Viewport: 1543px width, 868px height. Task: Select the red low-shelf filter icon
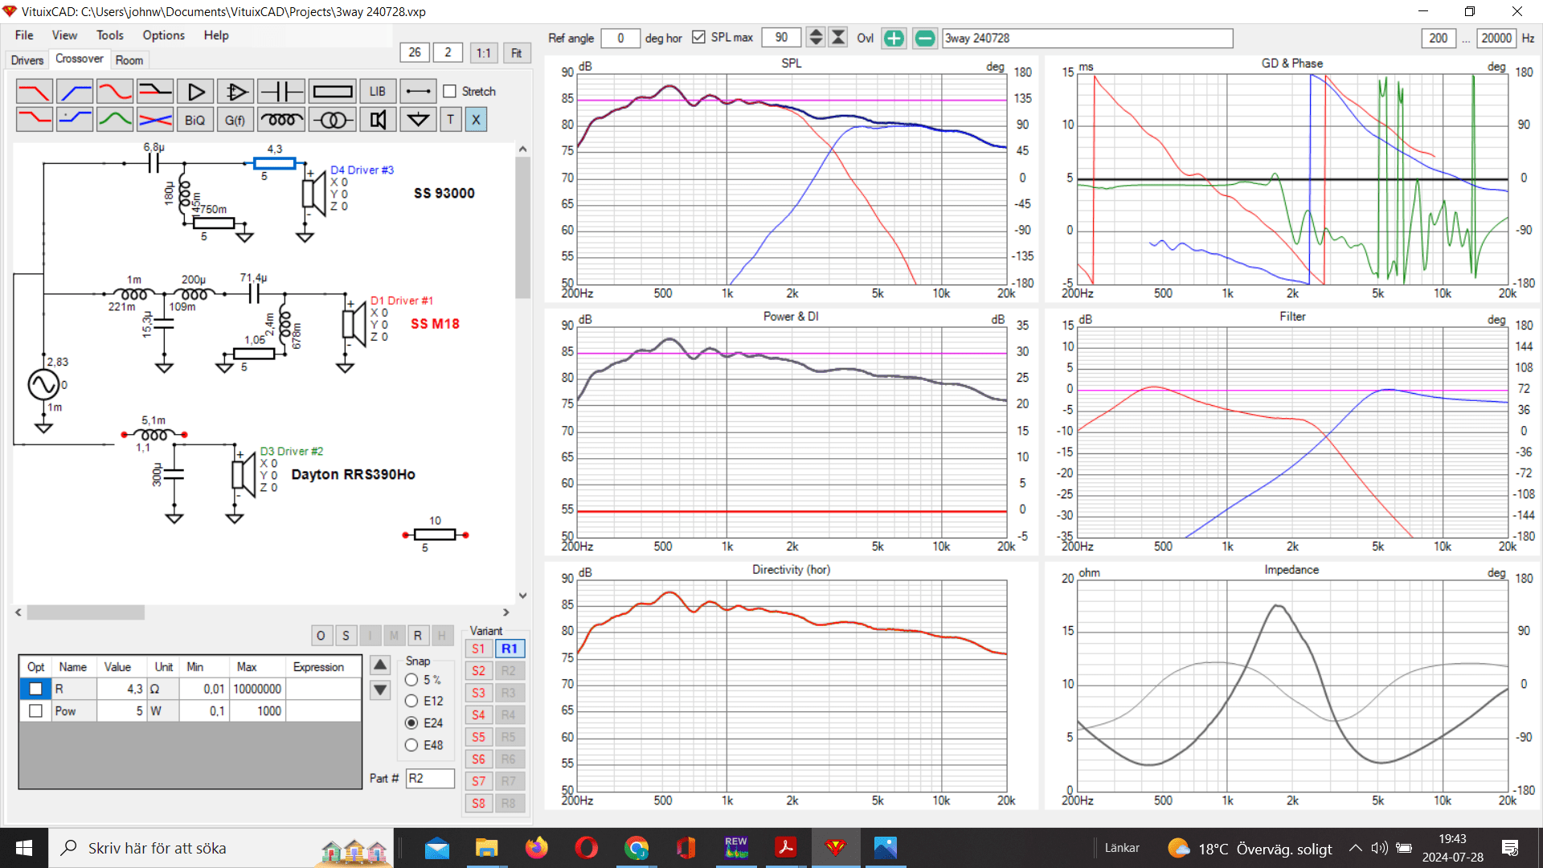pos(35,120)
